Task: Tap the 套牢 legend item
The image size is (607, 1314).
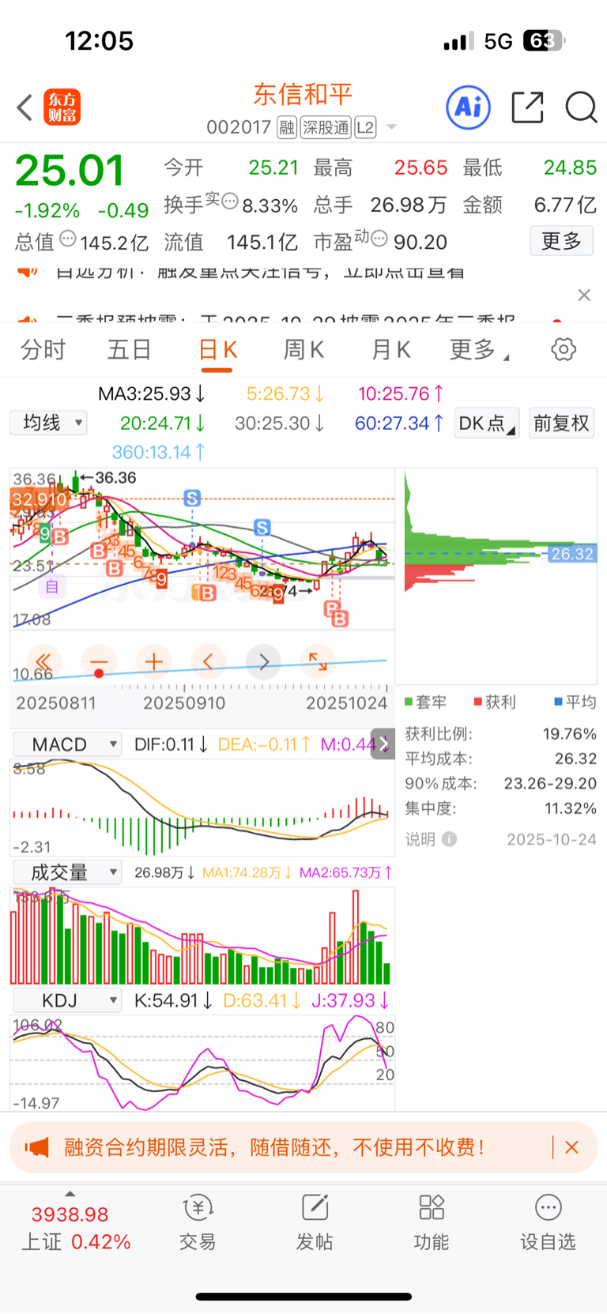Action: [425, 702]
